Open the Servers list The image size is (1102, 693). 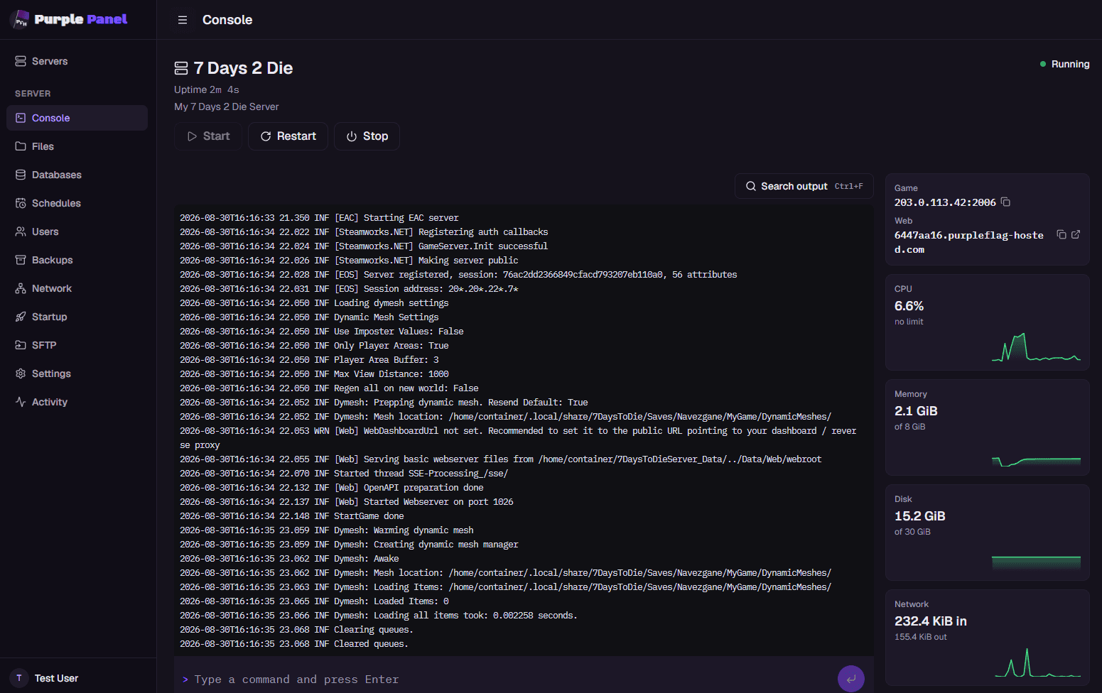[77, 61]
